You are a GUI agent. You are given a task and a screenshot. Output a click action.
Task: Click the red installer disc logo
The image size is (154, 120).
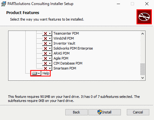click(x=144, y=17)
